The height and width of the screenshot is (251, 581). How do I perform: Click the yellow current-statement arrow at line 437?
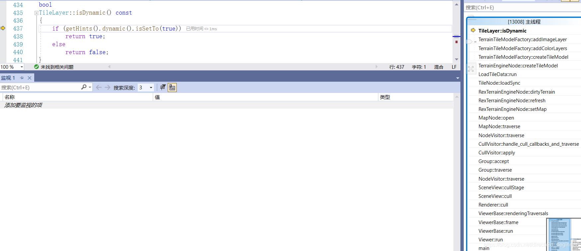(3, 28)
